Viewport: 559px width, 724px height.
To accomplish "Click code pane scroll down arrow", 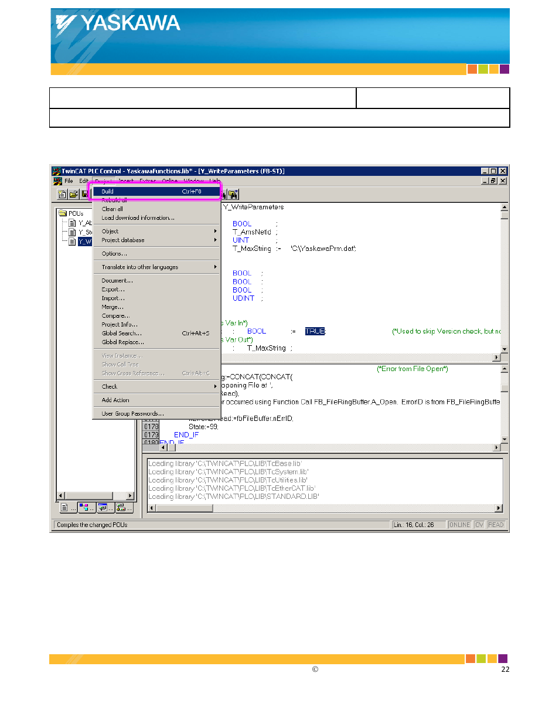I will (505, 439).
